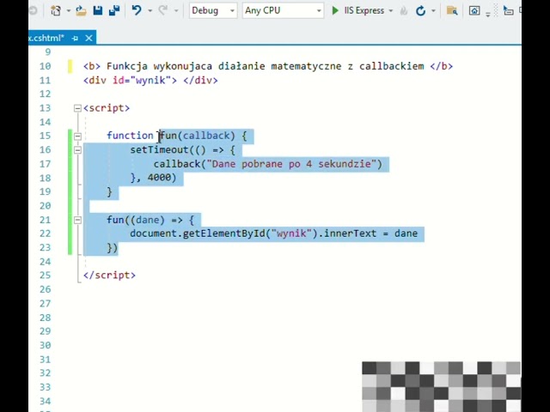Open the toolbar overflow options arrow
The image size is (550, 412).
[488, 15]
